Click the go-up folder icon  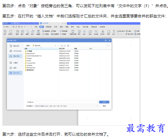coord(61,46)
